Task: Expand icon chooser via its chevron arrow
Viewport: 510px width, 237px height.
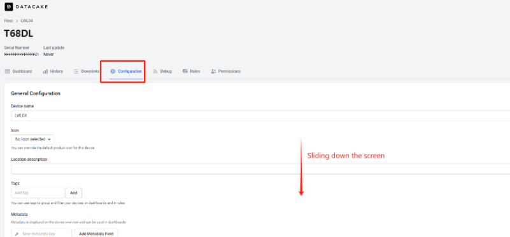Action: [49, 139]
